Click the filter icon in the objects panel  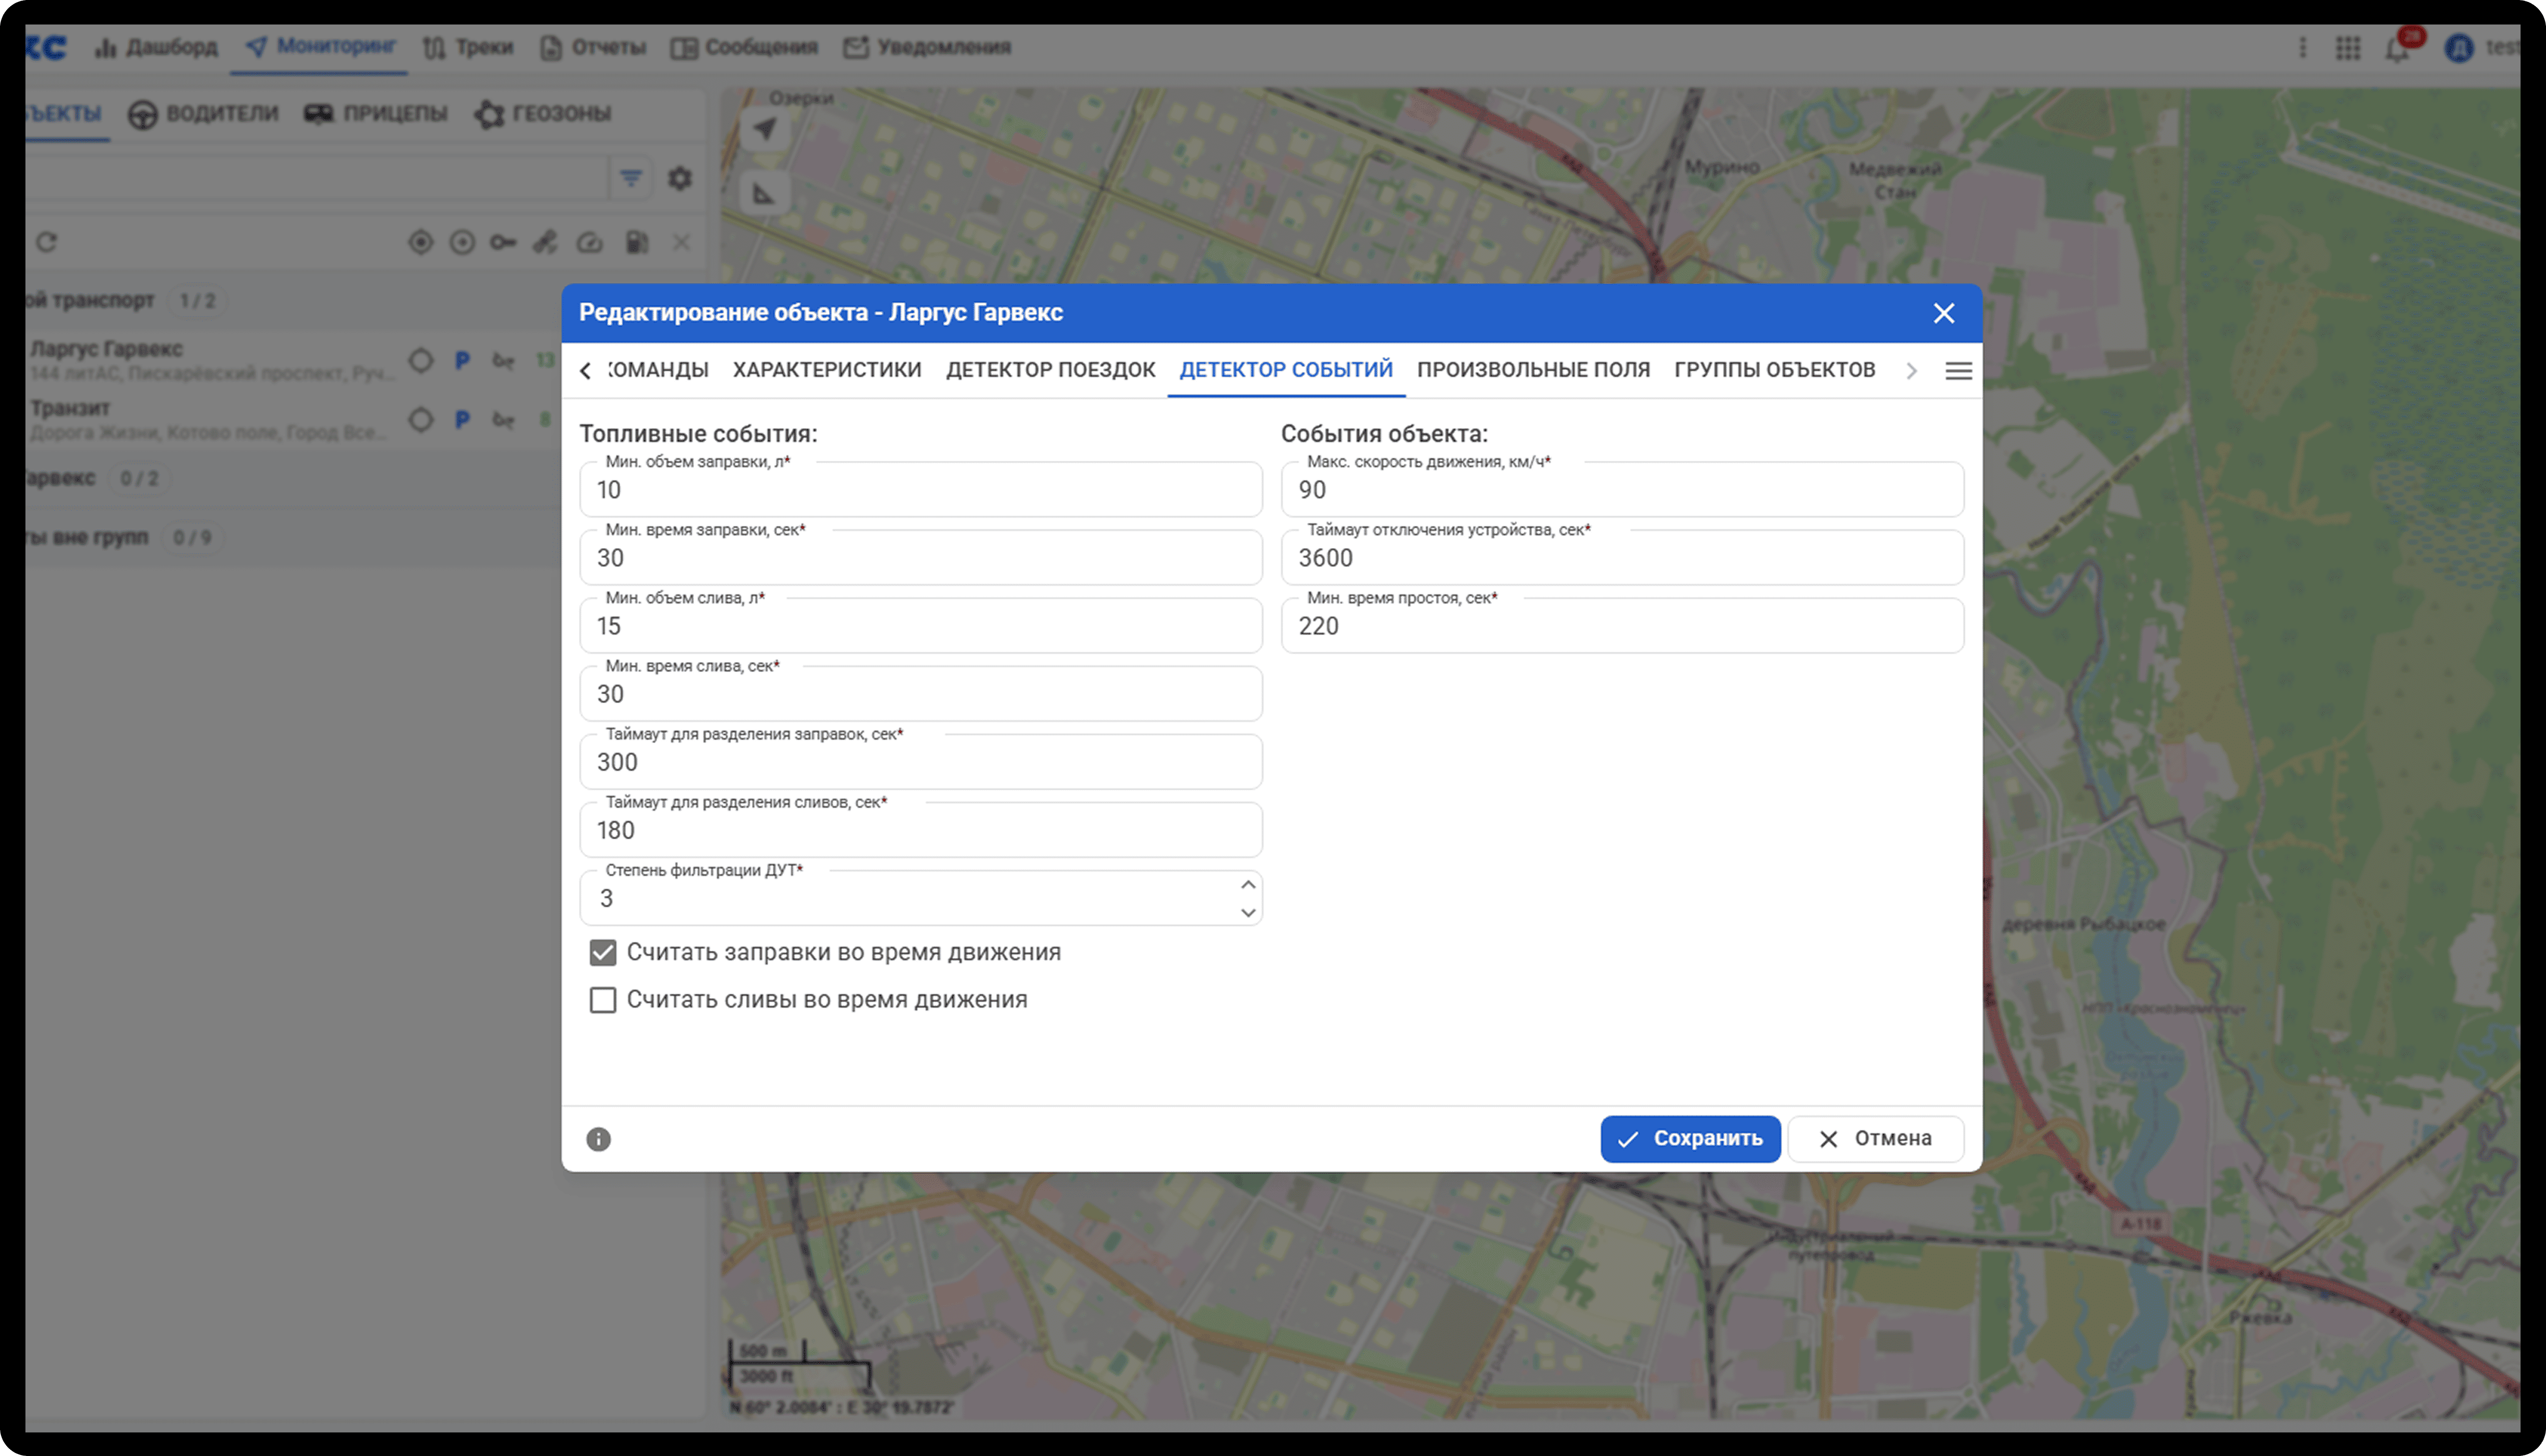tap(631, 178)
